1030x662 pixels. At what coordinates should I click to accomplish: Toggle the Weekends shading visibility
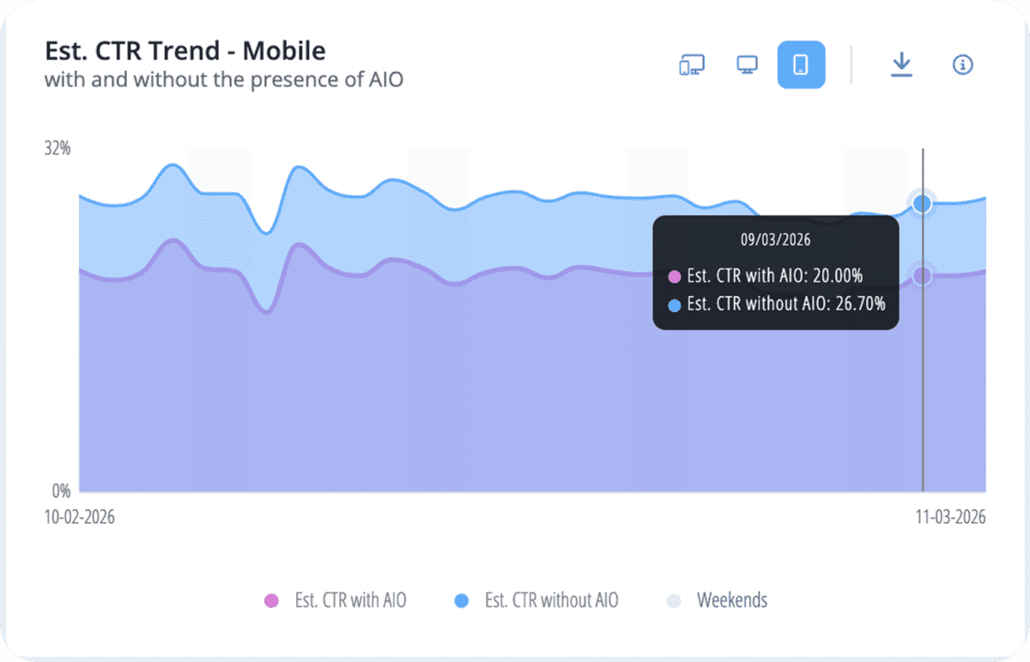pos(734,600)
